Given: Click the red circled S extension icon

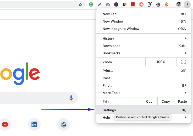Looking at the screenshot, I should 141,4.
